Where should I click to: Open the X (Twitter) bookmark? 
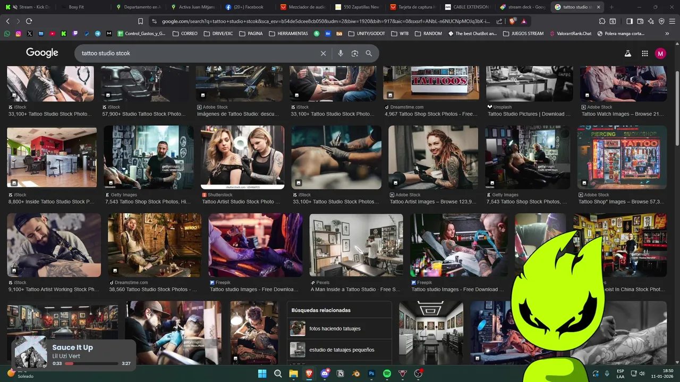click(x=29, y=33)
